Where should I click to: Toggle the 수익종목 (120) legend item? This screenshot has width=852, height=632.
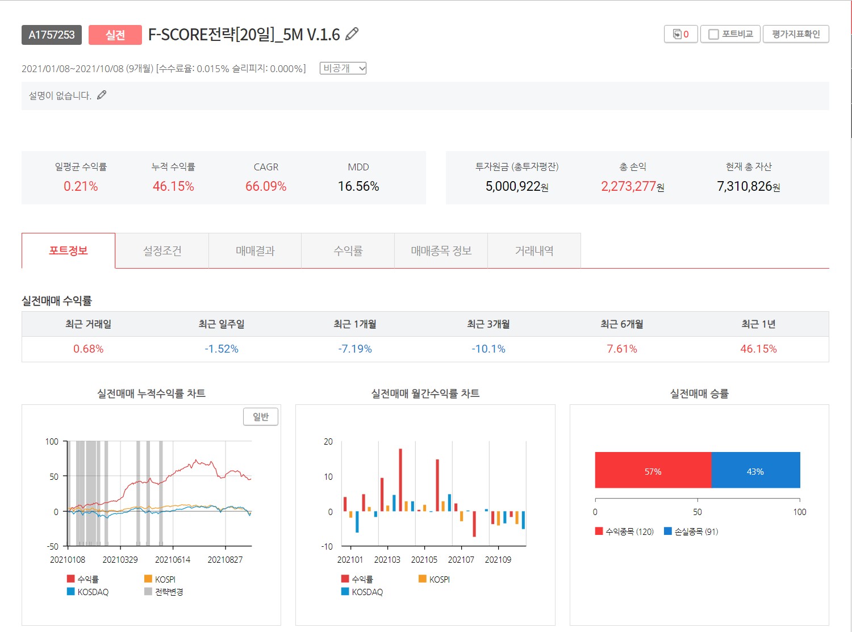pos(624,531)
